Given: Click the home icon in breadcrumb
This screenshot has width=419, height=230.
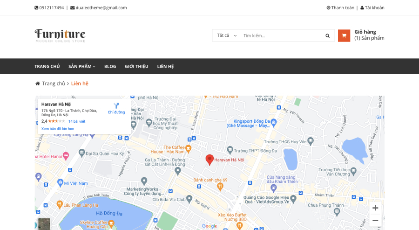Looking at the screenshot, I should [x=38, y=84].
